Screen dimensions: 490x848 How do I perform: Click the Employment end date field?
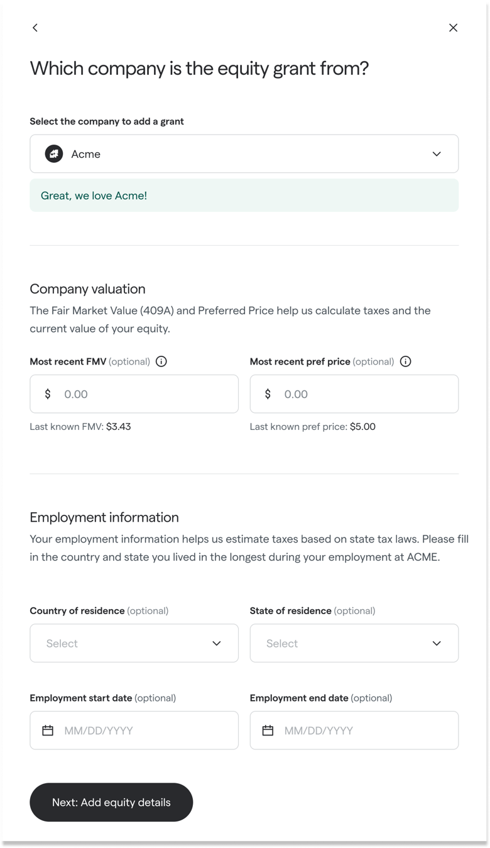pos(354,730)
